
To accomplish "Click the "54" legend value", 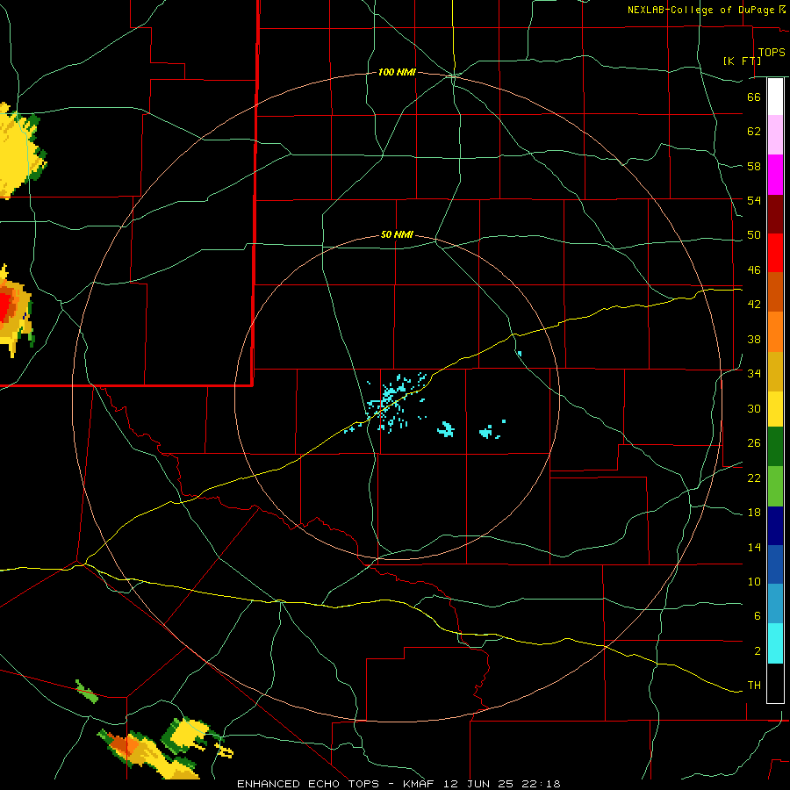I will point(754,200).
